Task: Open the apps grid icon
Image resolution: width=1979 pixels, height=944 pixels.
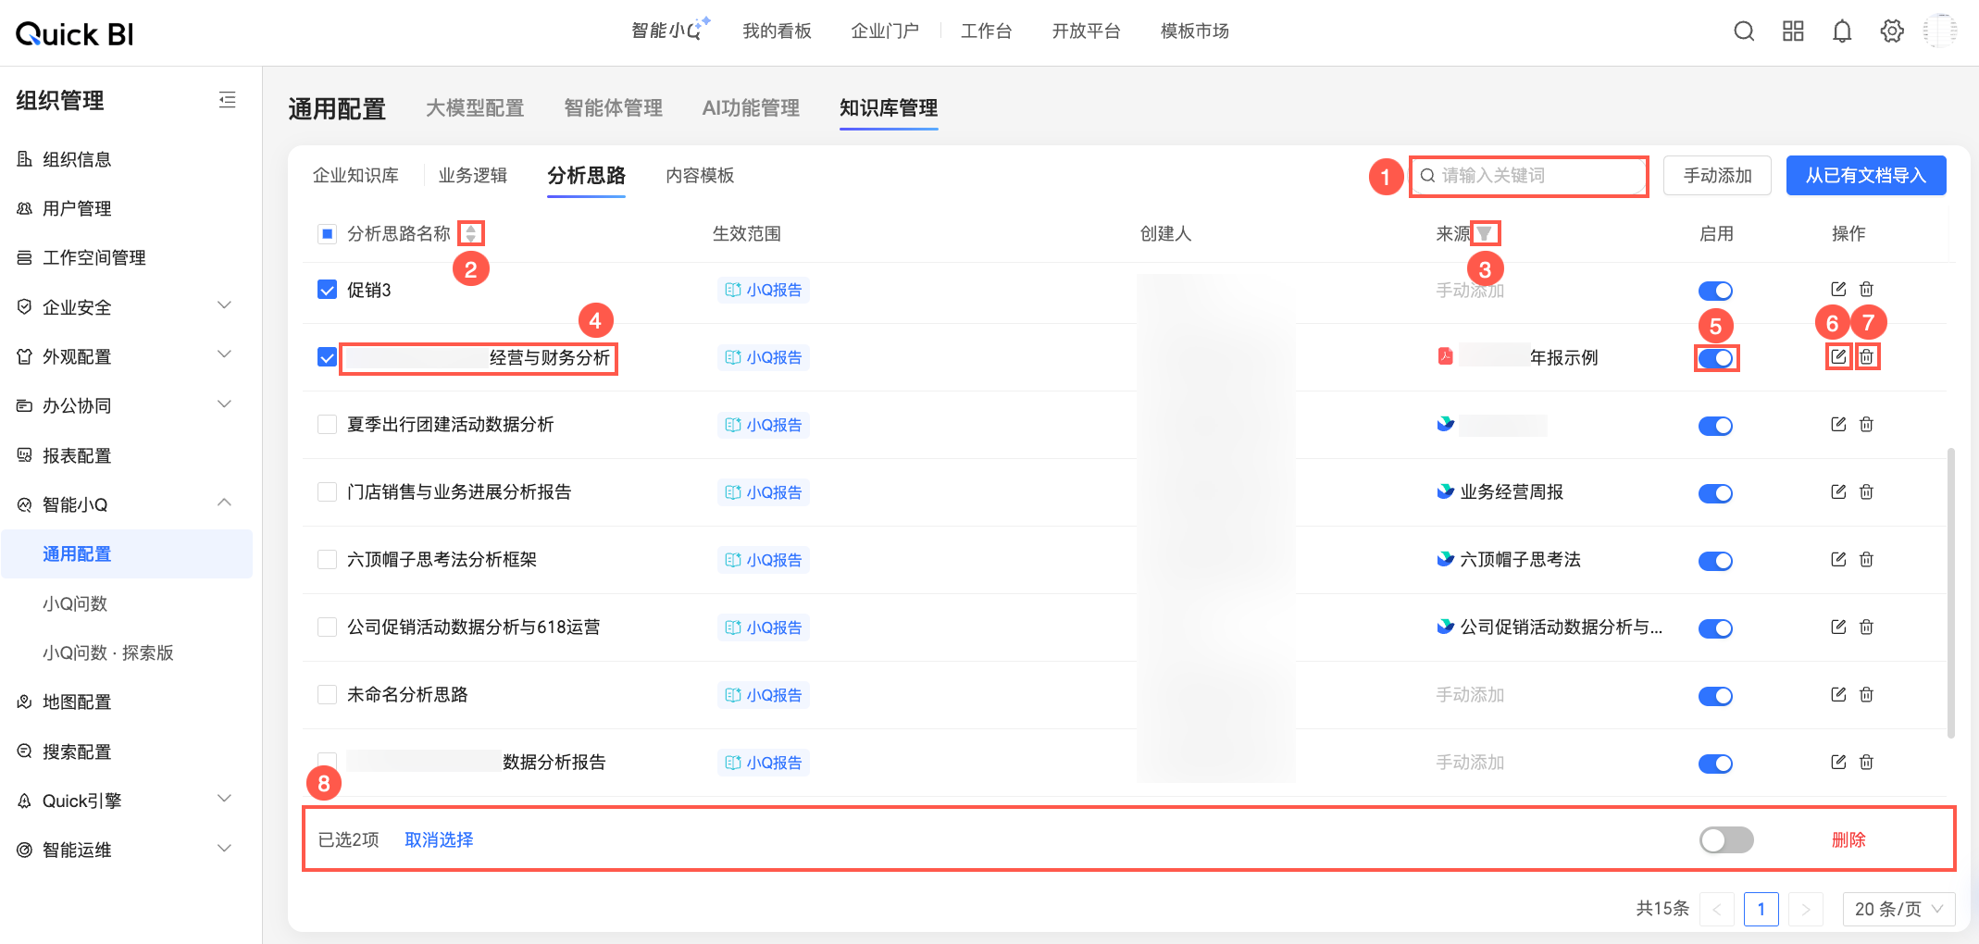Action: [x=1793, y=31]
